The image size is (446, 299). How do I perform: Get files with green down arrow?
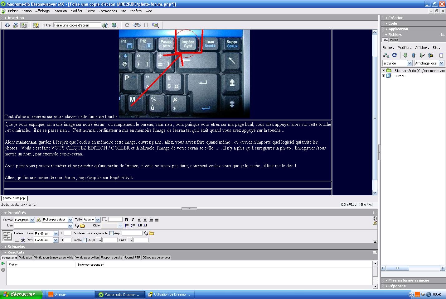pyautogui.click(x=405, y=55)
